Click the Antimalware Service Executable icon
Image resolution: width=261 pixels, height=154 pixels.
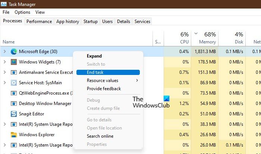pos(14,72)
